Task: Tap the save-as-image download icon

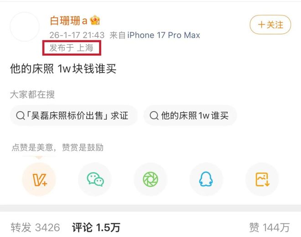Action: pyautogui.click(x=262, y=180)
